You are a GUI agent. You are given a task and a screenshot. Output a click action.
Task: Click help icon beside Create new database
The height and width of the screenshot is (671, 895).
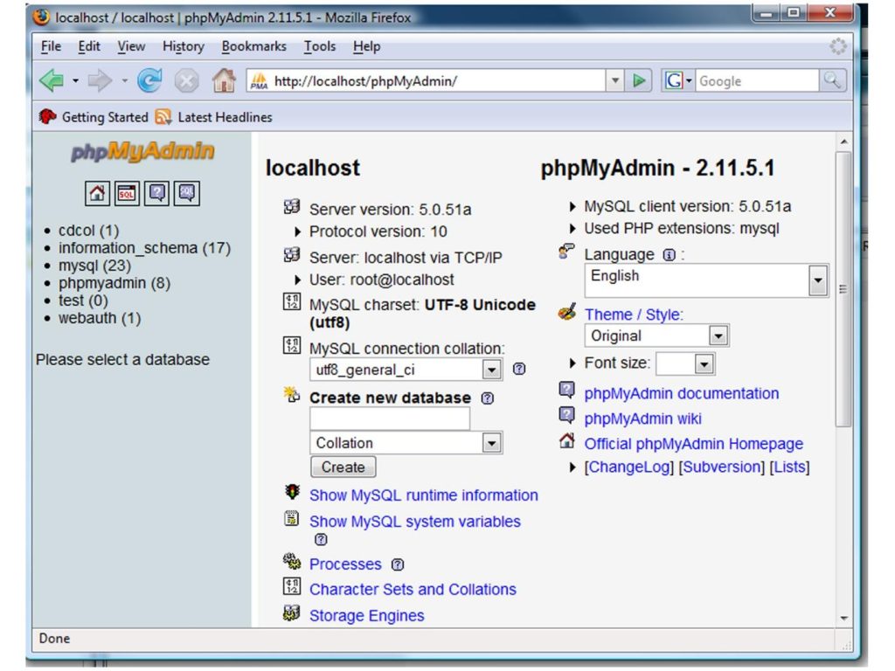click(x=488, y=398)
